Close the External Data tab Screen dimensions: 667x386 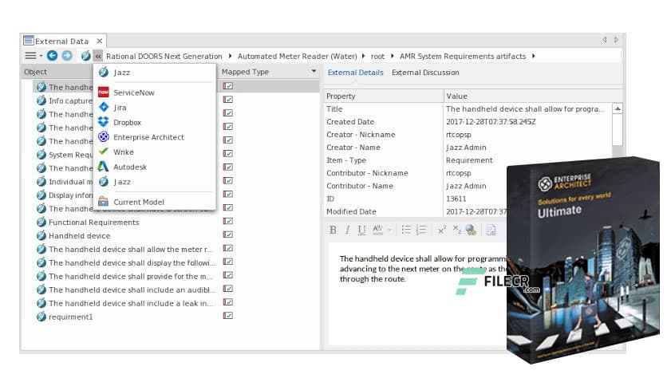tap(99, 41)
